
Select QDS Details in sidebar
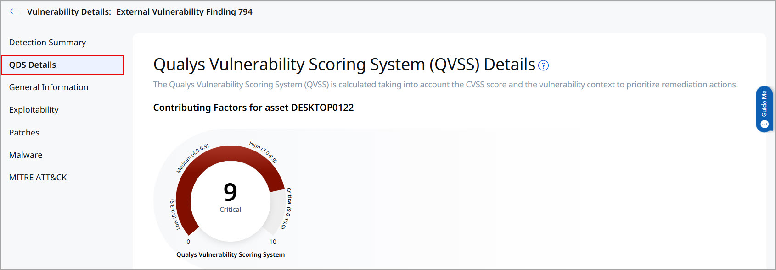coord(62,65)
